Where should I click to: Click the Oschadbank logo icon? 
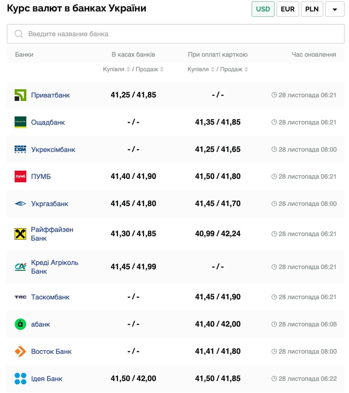[20, 122]
